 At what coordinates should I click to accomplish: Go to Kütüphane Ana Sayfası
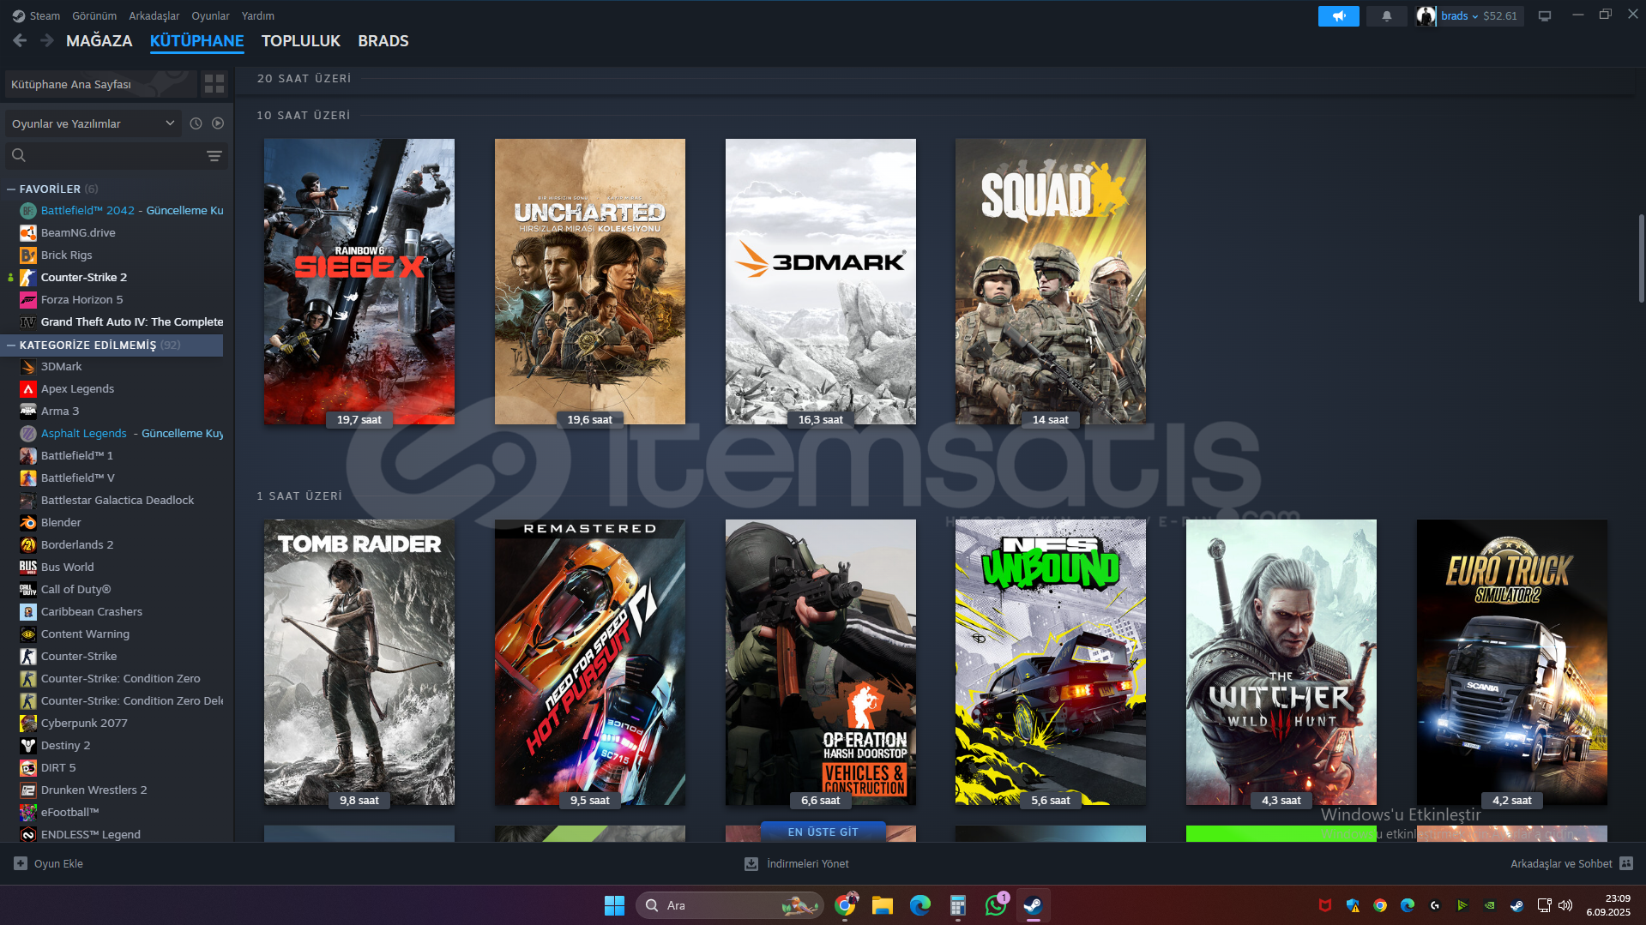tap(101, 84)
